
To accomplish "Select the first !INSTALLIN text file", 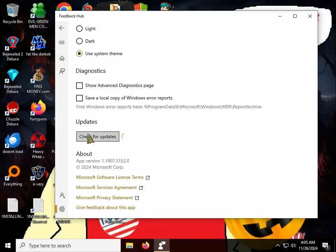I will 13,208.
